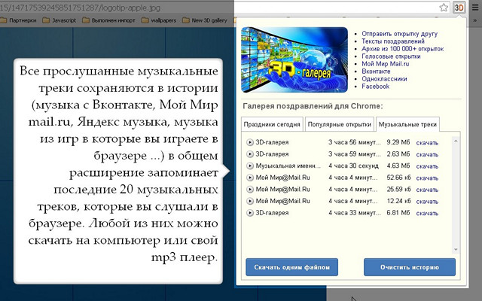Play the 6.81 Мб 3D-галерея track
The height and width of the screenshot is (301, 482).
coord(250,214)
